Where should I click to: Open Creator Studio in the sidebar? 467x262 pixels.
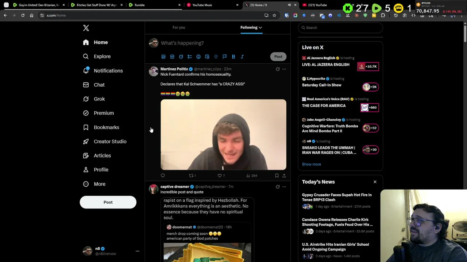tap(105, 142)
